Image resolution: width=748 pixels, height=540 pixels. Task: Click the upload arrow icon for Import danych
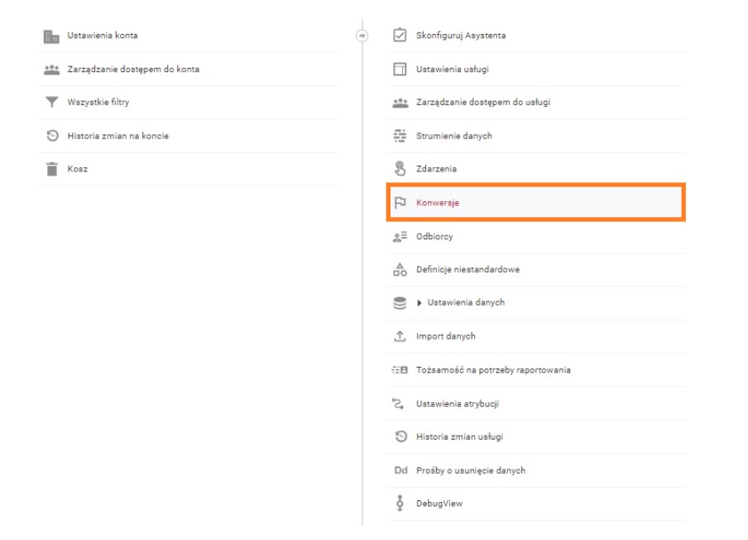coord(400,336)
